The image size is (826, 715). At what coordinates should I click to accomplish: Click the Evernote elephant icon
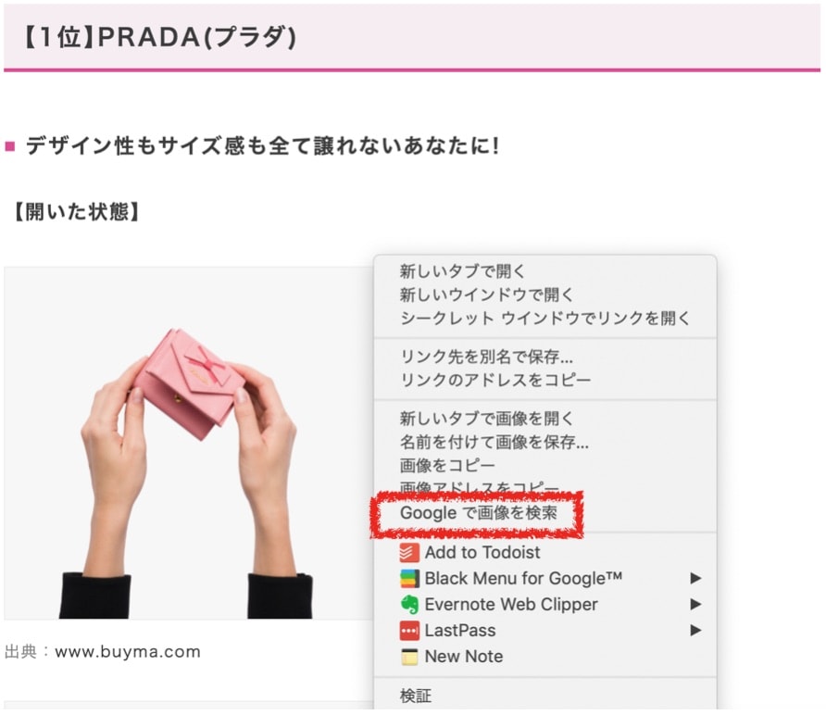click(x=409, y=605)
